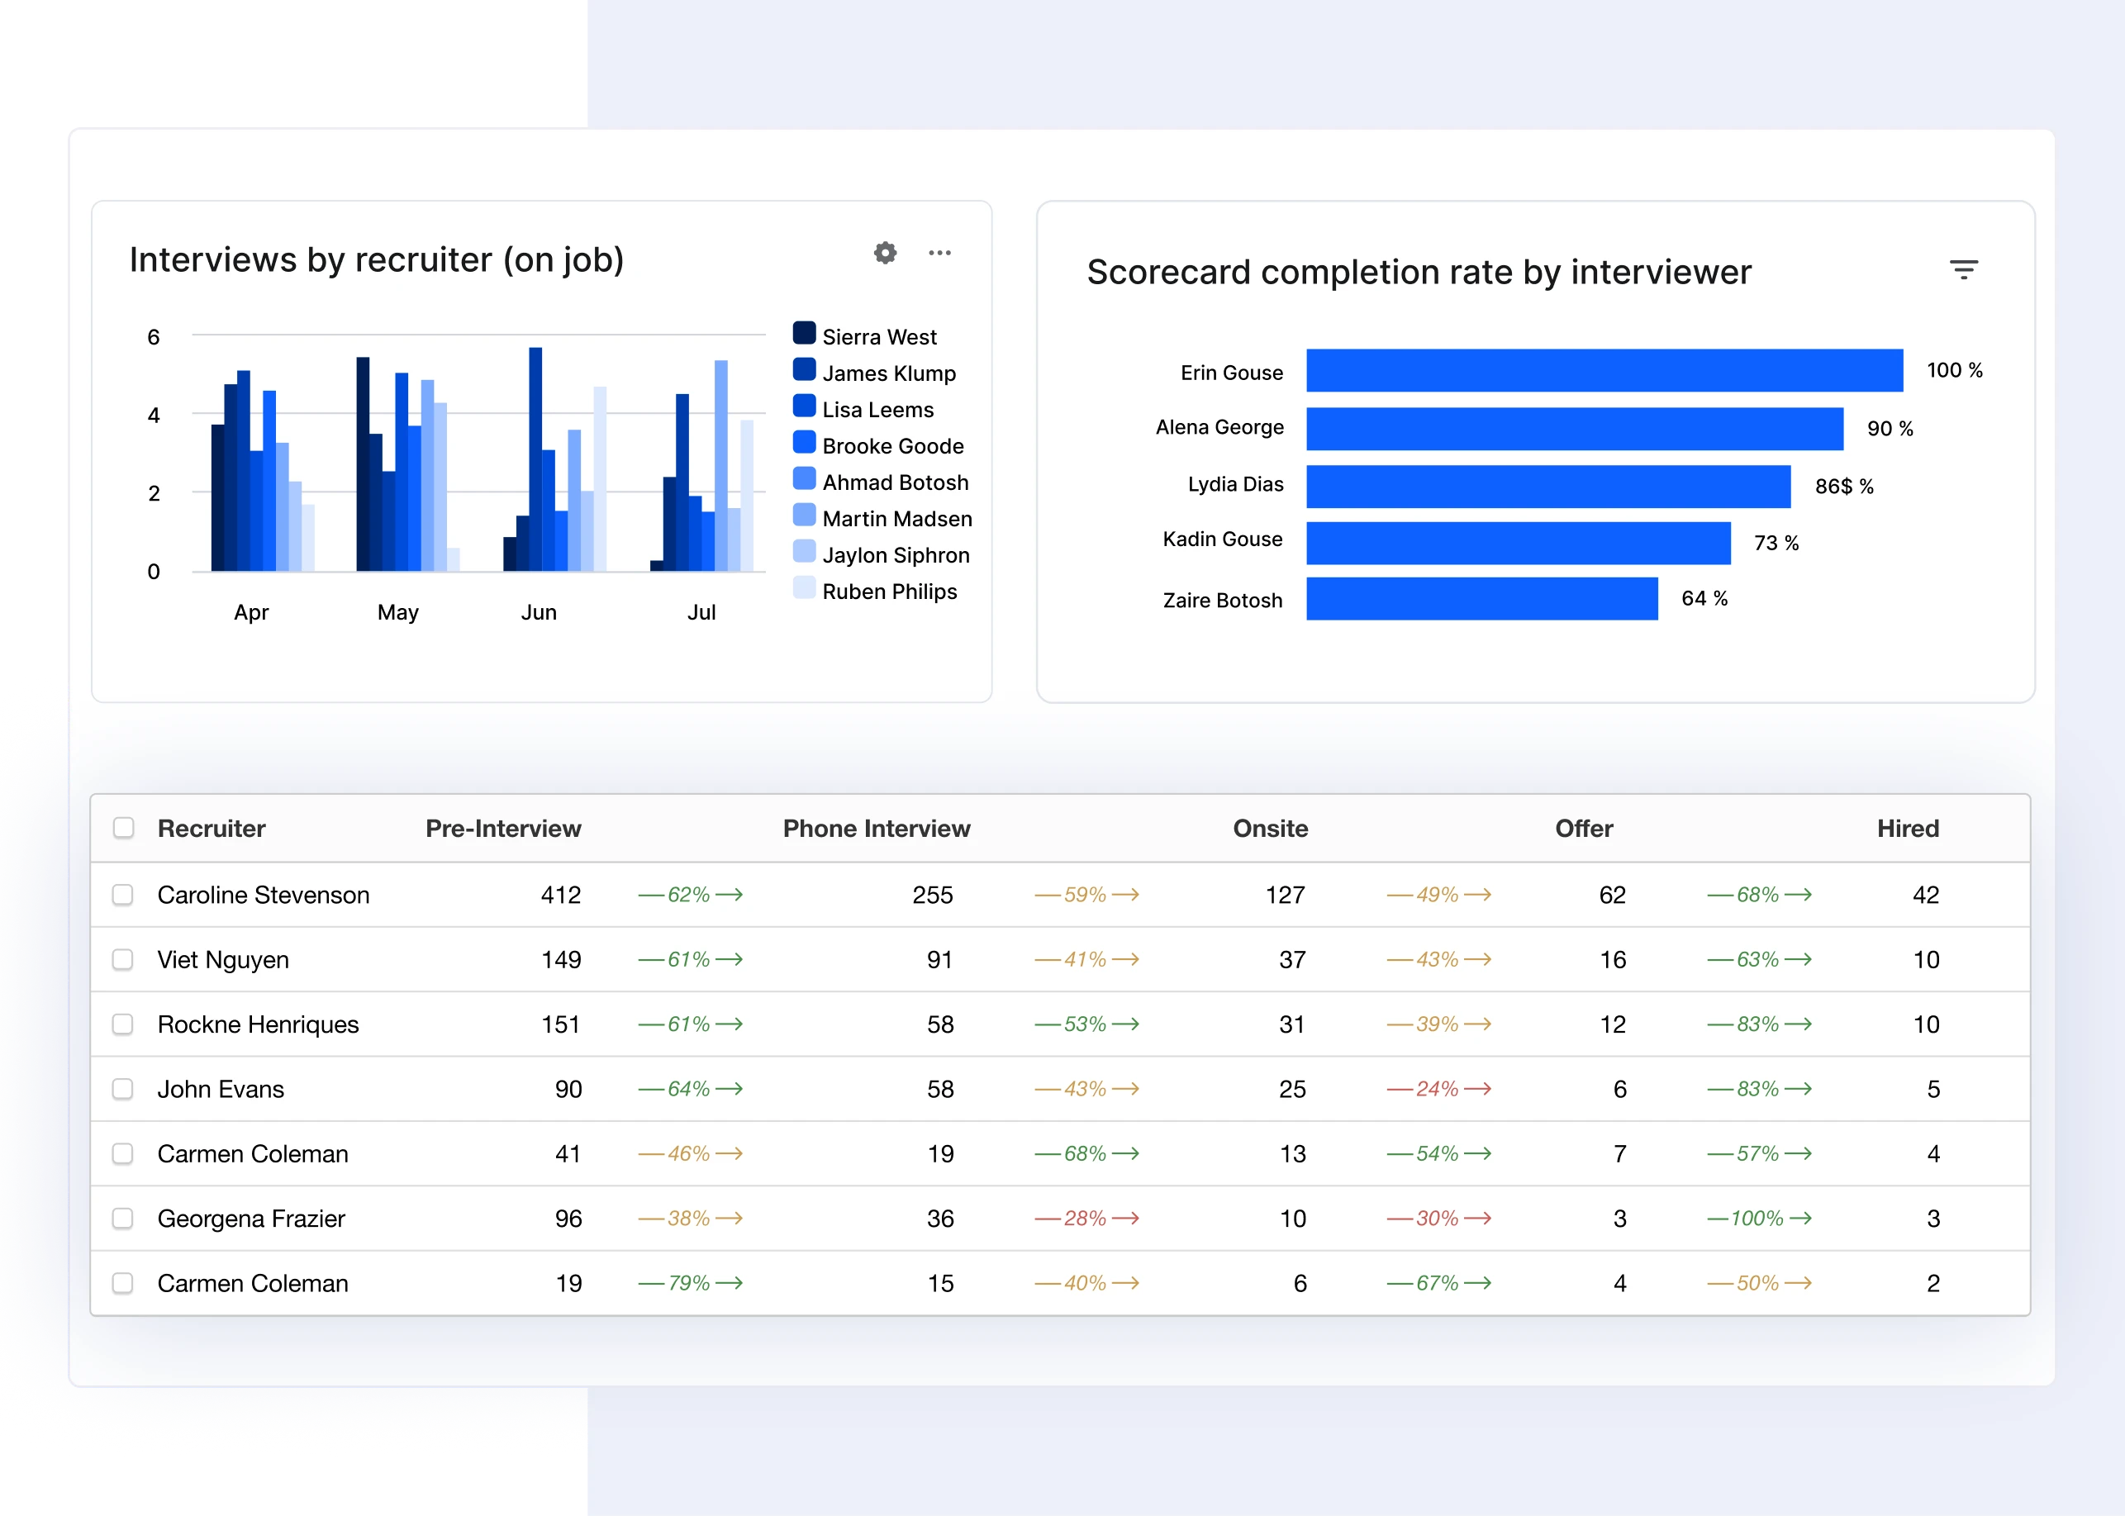Sort by the Hired column header
Screen dimensions: 2125x1516
tap(1908, 828)
